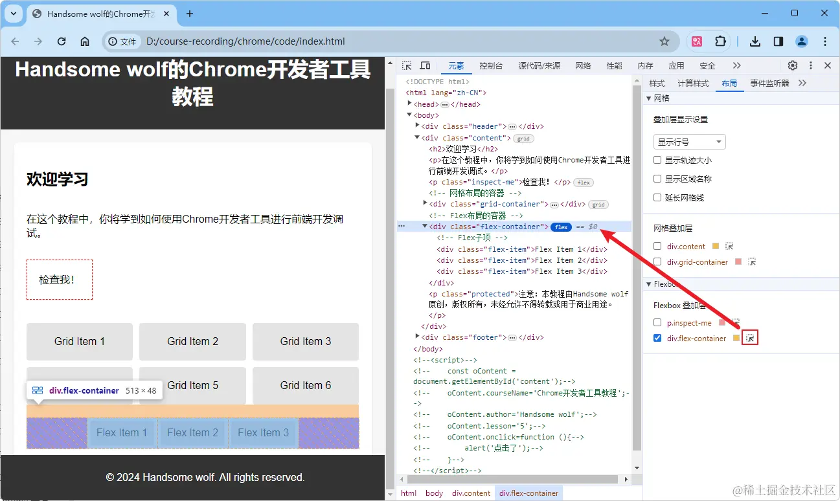This screenshot has width=840, height=501.
Task: Close the DevTools panel
Action: click(x=827, y=65)
